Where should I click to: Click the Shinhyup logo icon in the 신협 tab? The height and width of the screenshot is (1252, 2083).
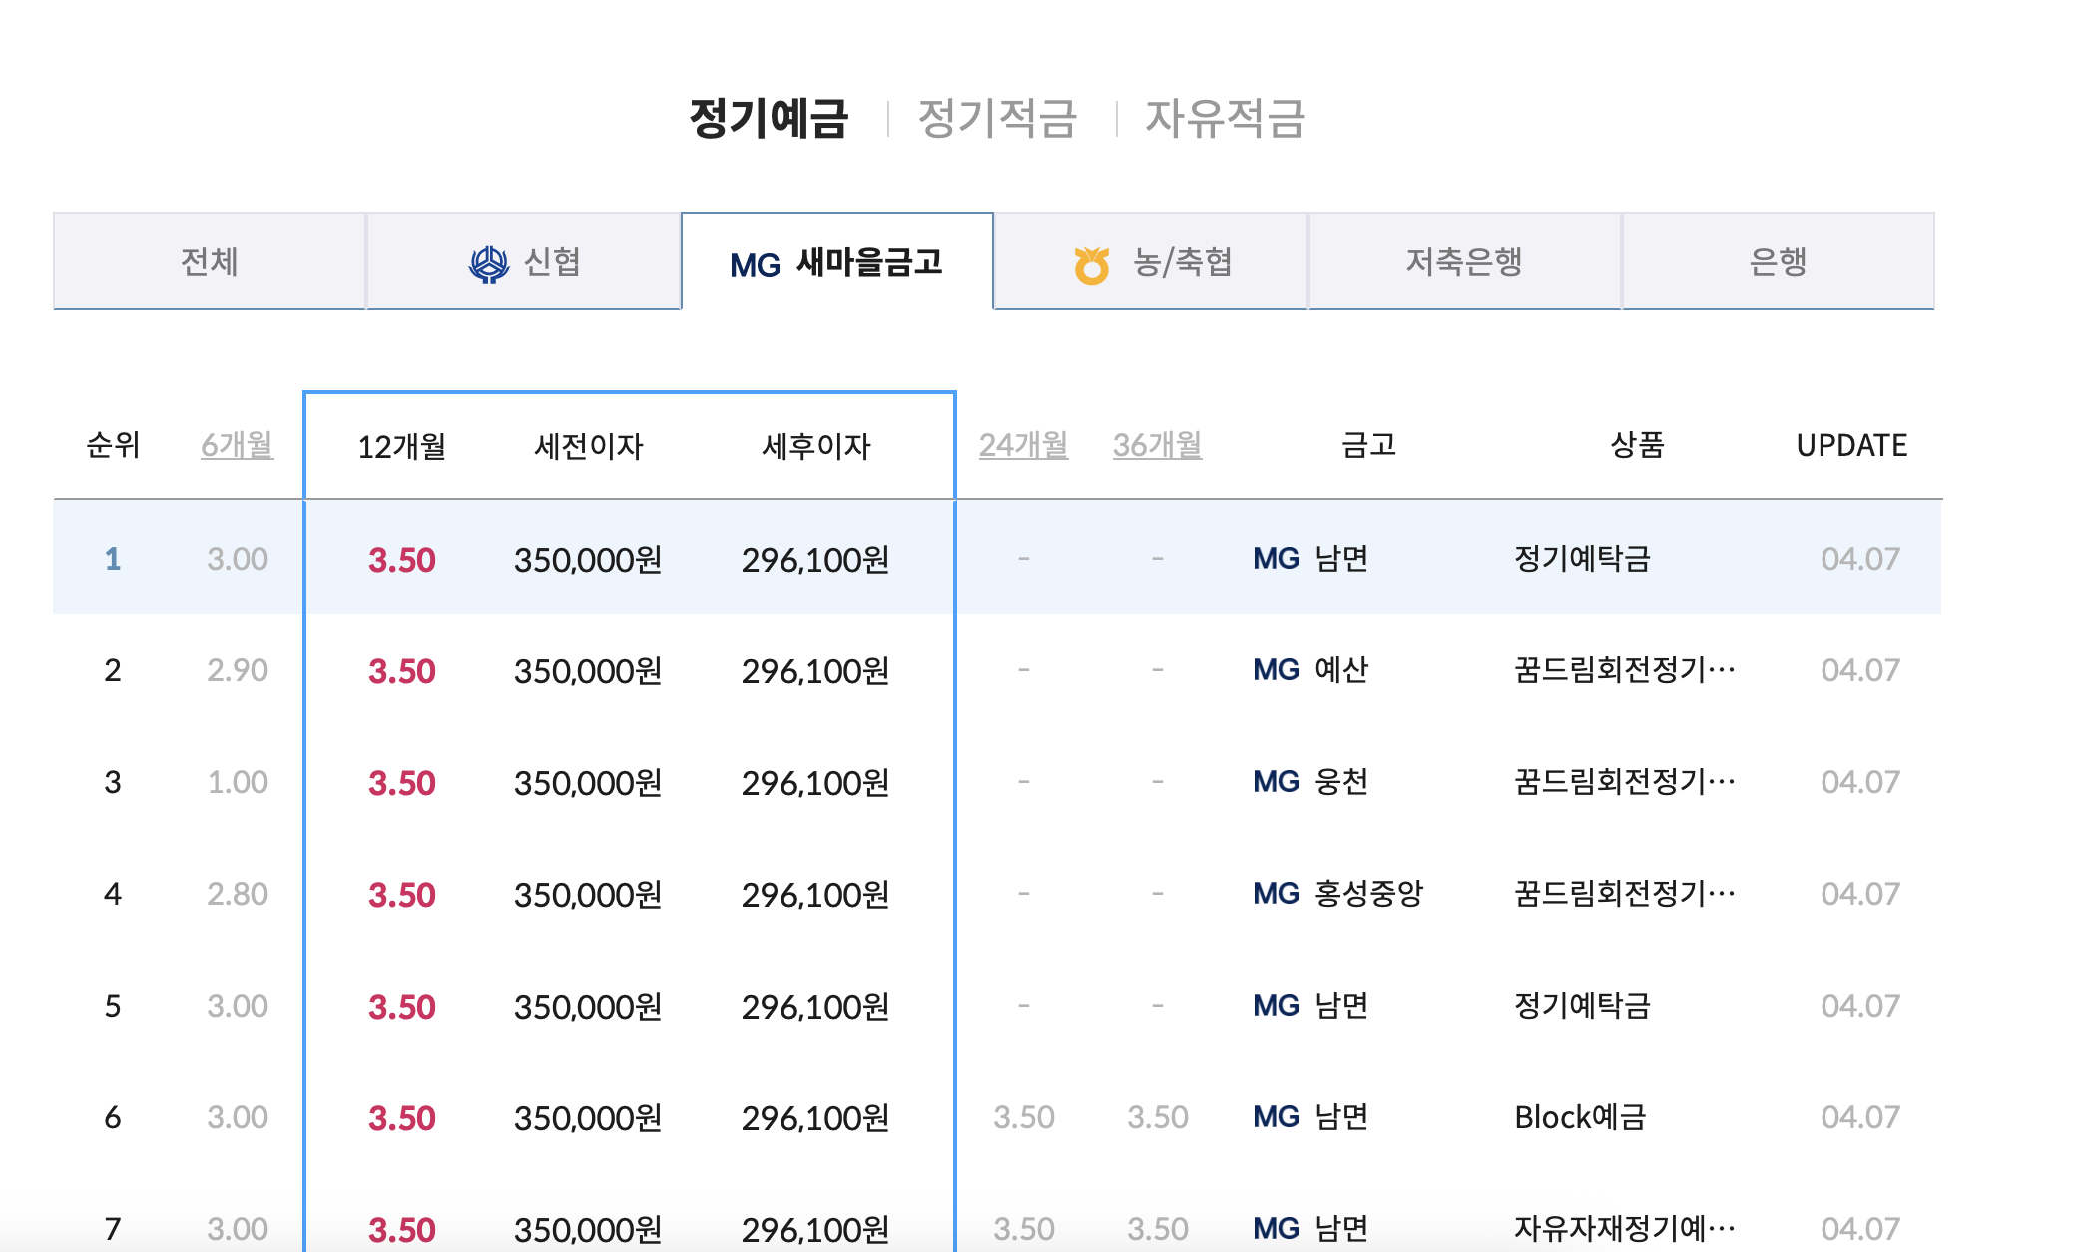(489, 264)
